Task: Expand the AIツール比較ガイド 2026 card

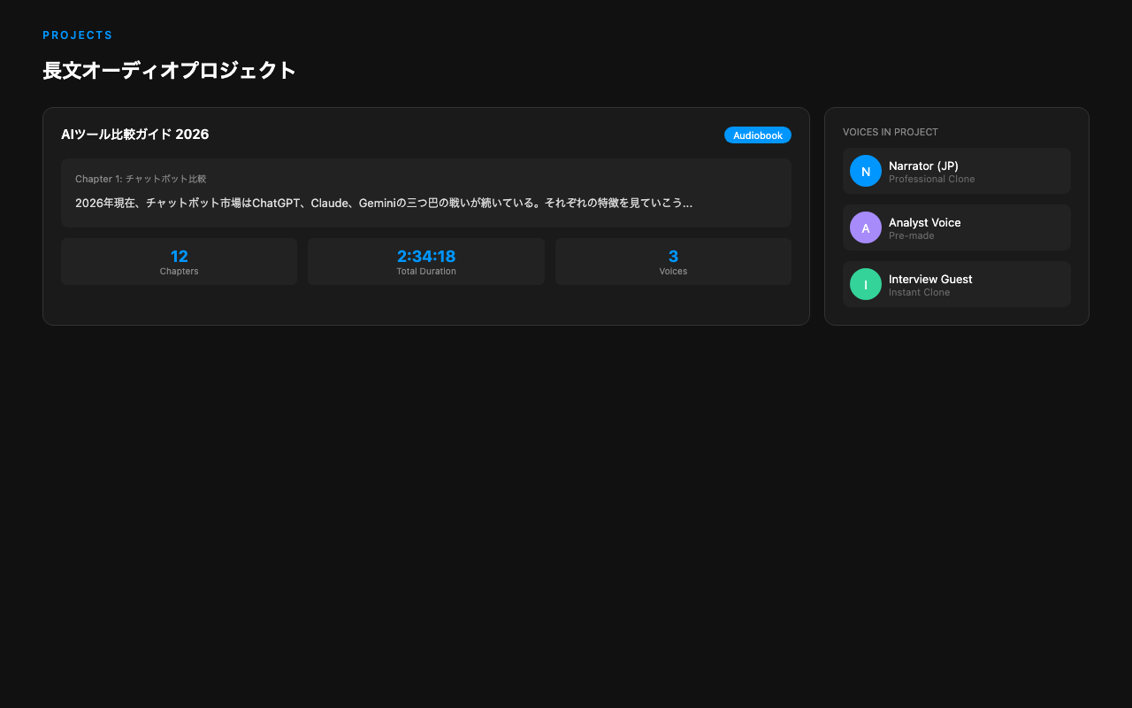Action: [426, 216]
